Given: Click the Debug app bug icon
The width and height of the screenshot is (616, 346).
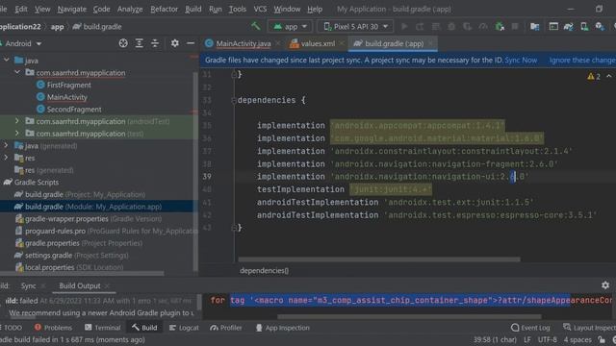Looking at the screenshot, I should pyautogui.click(x=451, y=26).
